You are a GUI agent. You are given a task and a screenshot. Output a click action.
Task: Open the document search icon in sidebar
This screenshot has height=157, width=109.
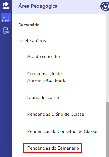click(x=6, y=30)
